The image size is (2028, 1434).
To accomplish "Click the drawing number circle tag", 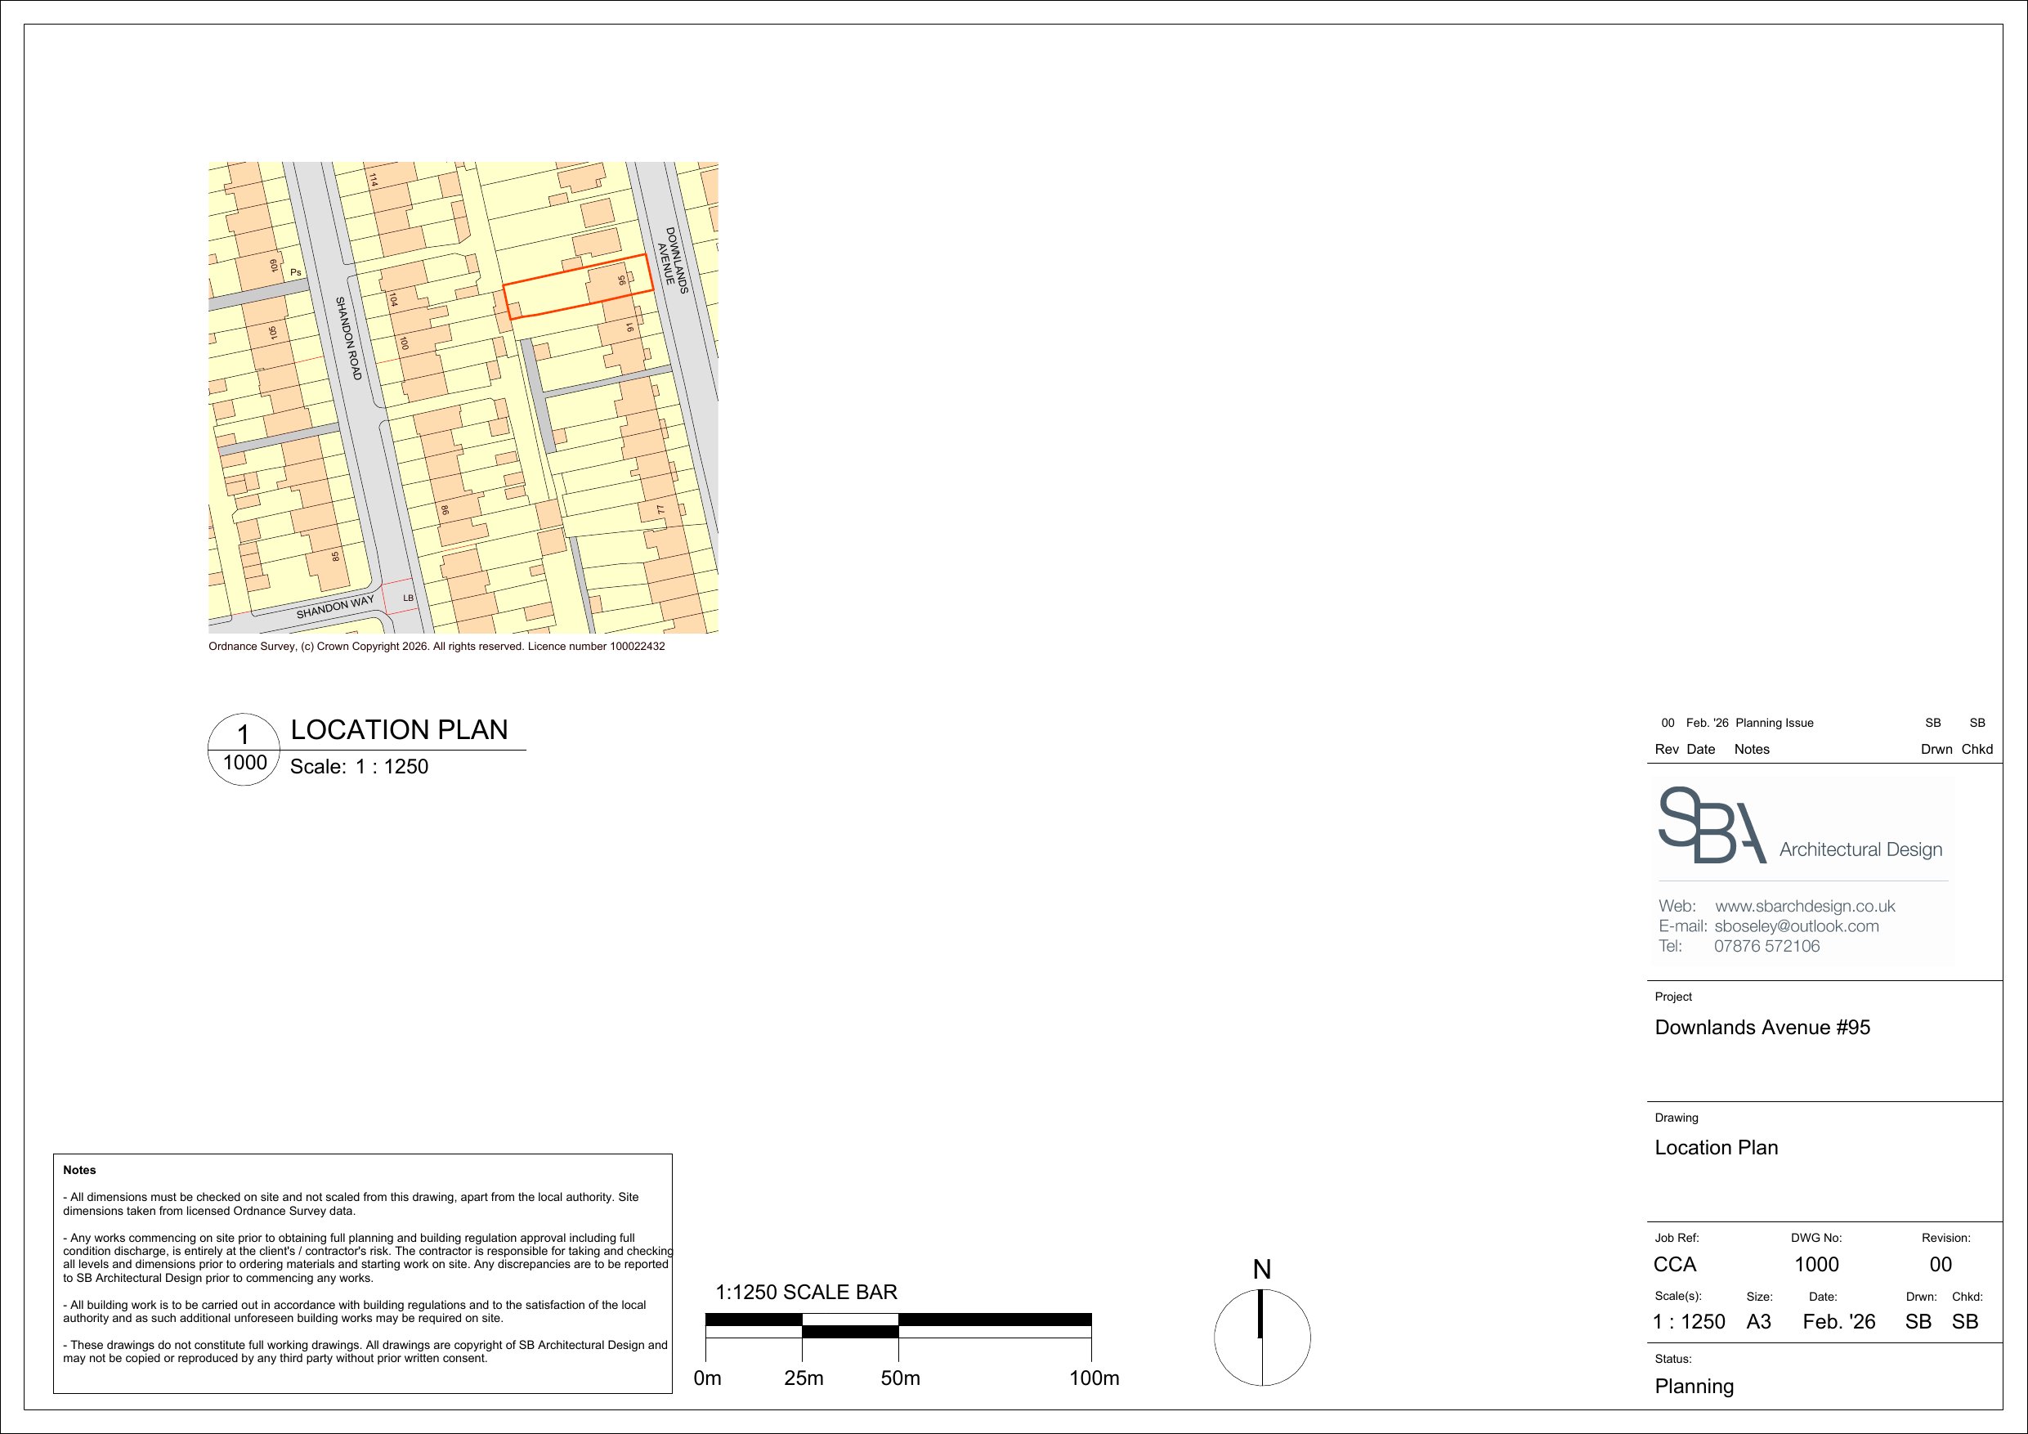I will click(244, 749).
